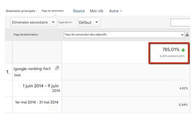Open the /google-ranking-fact page in new window icon

tap(57, 68)
